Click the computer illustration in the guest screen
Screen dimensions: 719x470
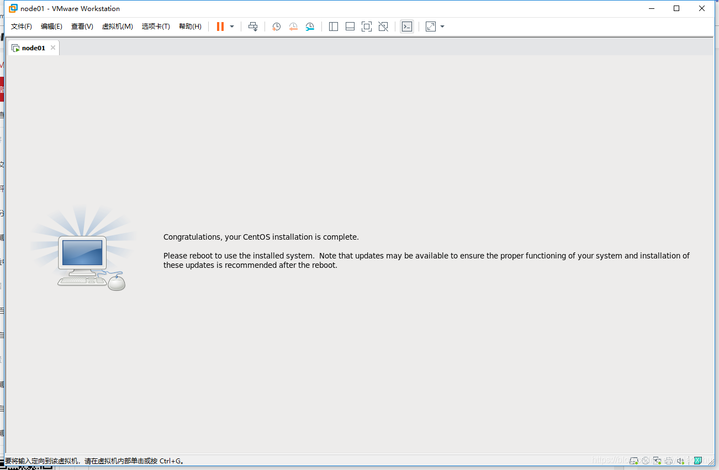pos(83,249)
